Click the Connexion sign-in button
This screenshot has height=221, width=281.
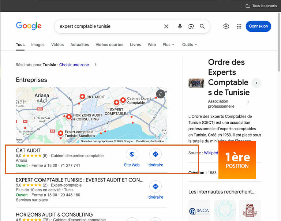click(x=258, y=26)
